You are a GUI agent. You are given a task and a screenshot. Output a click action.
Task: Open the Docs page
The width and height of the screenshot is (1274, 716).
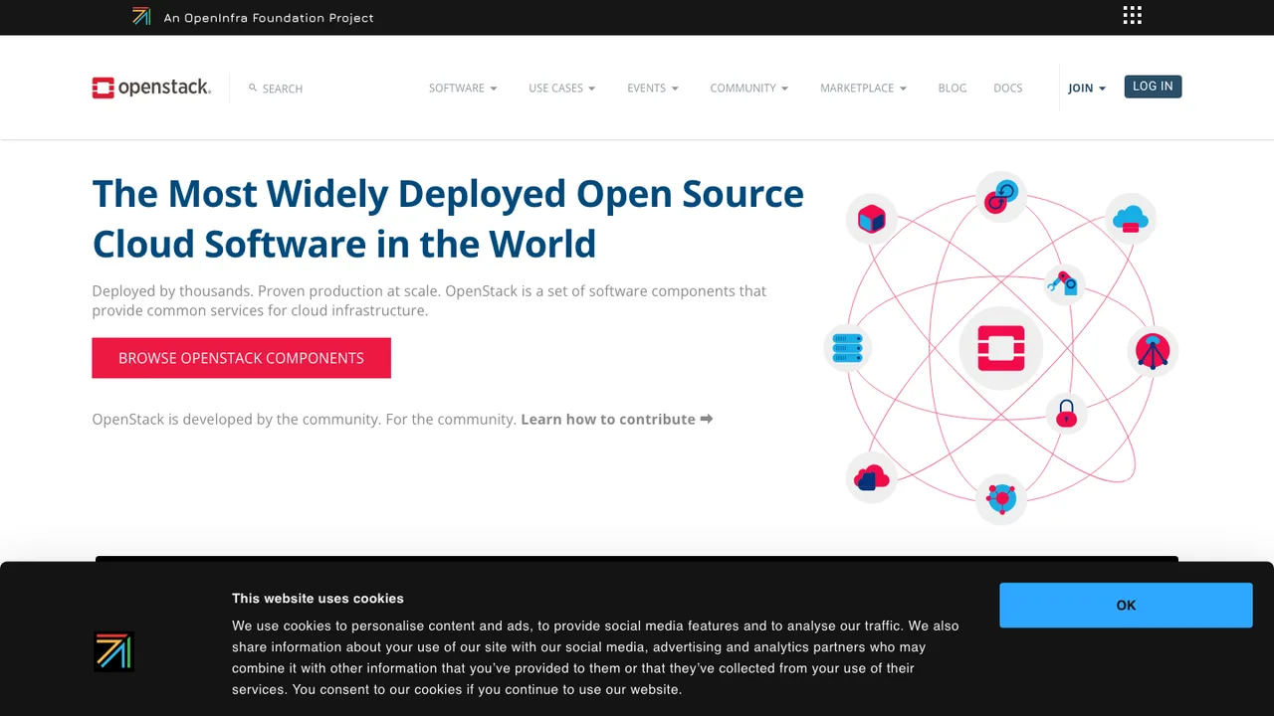(1008, 89)
